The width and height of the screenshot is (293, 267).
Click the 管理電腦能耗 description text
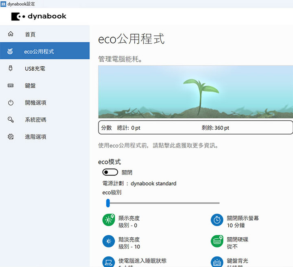pyautogui.click(x=120, y=59)
